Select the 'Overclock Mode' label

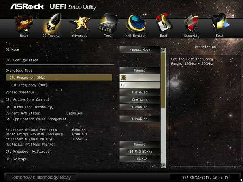click(x=19, y=70)
